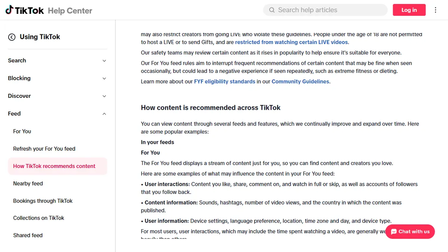This screenshot has width=448, height=252.
Task: Select How TikTok recommends content item
Action: point(57,166)
